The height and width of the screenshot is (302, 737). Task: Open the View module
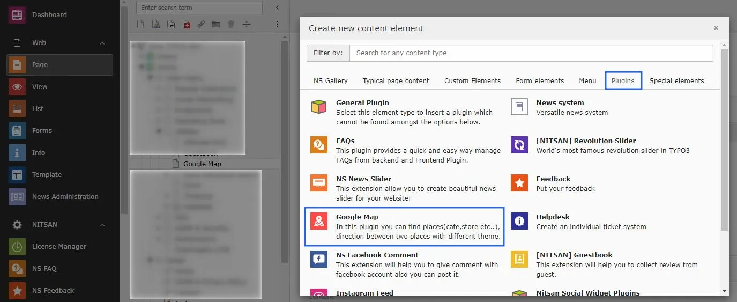tap(59, 86)
